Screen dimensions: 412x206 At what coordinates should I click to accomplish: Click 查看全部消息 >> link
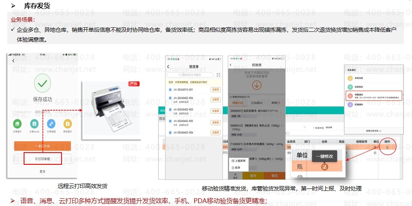click(374, 131)
